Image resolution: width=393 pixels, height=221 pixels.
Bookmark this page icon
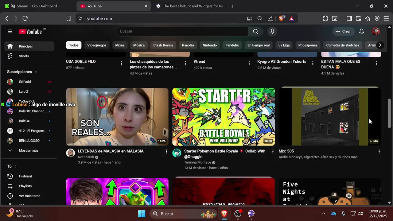click(68, 18)
